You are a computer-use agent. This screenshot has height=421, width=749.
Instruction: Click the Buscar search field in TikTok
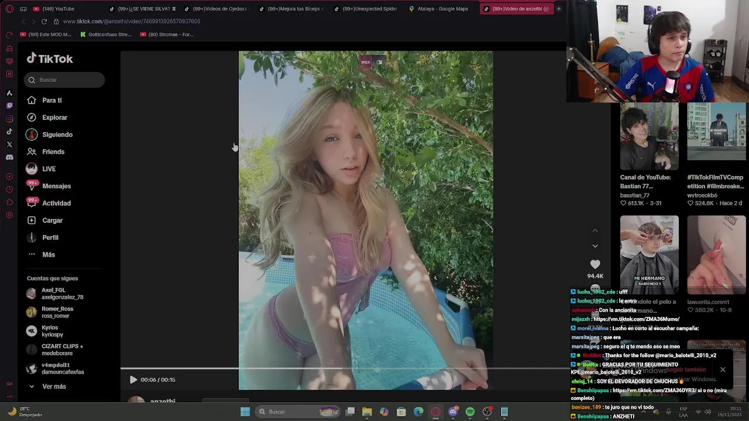(x=64, y=80)
